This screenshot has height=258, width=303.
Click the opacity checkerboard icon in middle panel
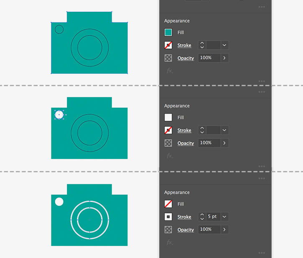tap(168, 143)
